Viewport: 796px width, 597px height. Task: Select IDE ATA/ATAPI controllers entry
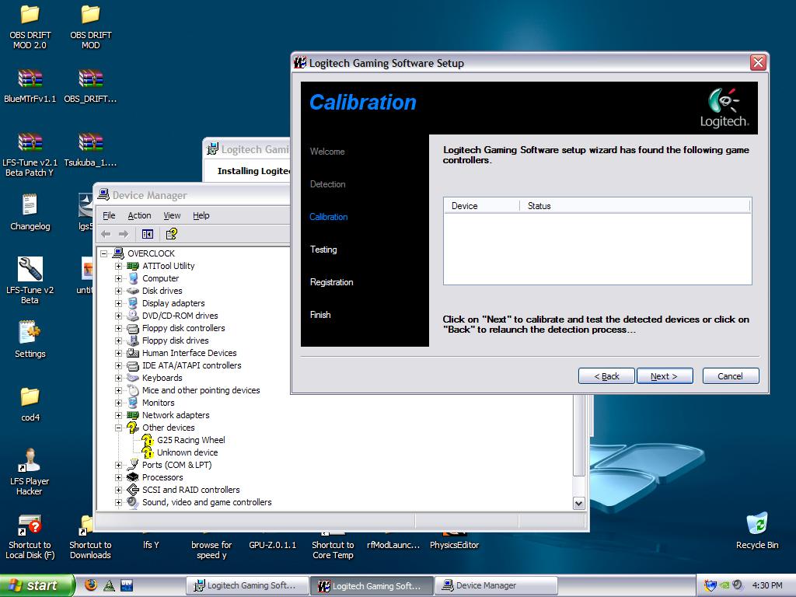[x=191, y=365]
